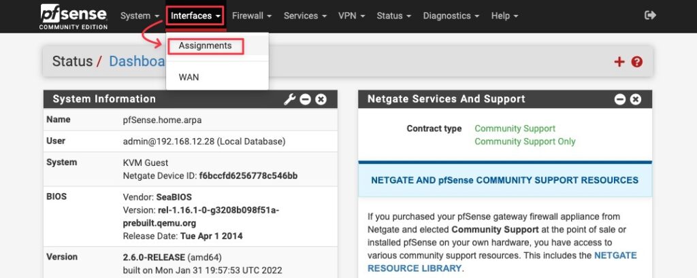
Task: Click the 2.6.0-RELEASE version text
Action: [154, 257]
